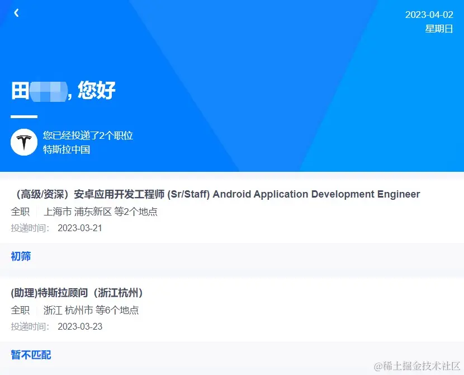Click the 星期日 weekday text
This screenshot has width=464, height=375.
439,29
